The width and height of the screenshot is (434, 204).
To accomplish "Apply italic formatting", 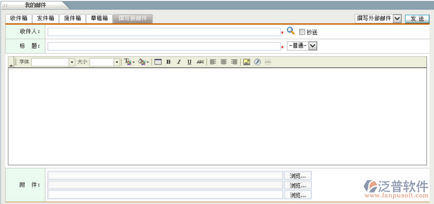I will coord(179,62).
